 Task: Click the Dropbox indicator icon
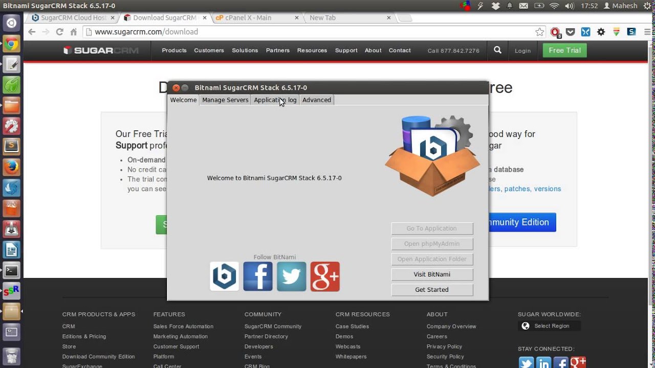495,6
